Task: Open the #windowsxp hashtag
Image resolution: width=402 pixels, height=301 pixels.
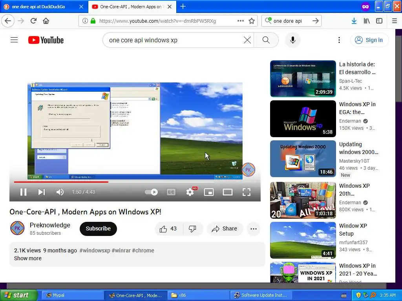Action: [x=95, y=250]
